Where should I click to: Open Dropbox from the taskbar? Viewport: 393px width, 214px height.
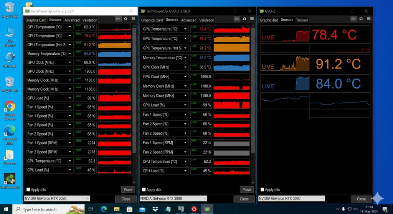click(155, 209)
